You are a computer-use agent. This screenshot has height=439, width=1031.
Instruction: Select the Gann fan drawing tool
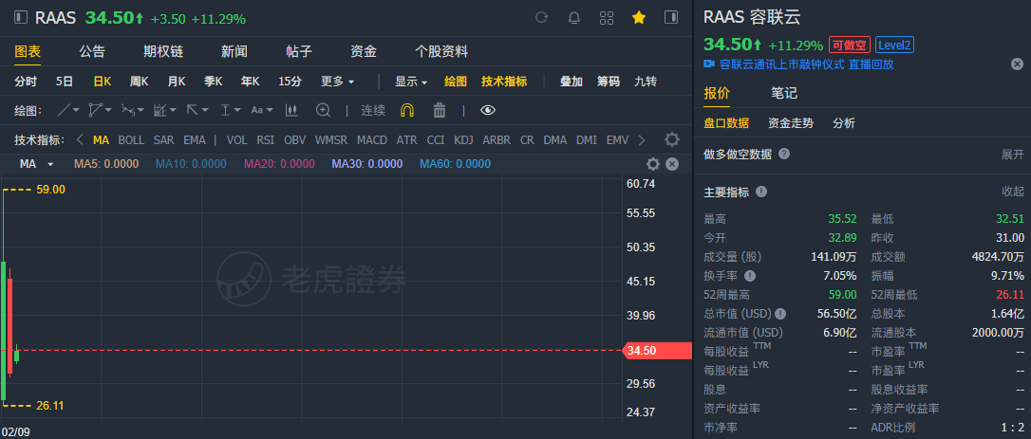pyautogui.click(x=160, y=110)
